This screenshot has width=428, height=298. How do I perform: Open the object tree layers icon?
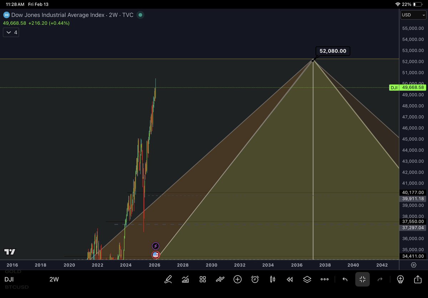pos(307,279)
